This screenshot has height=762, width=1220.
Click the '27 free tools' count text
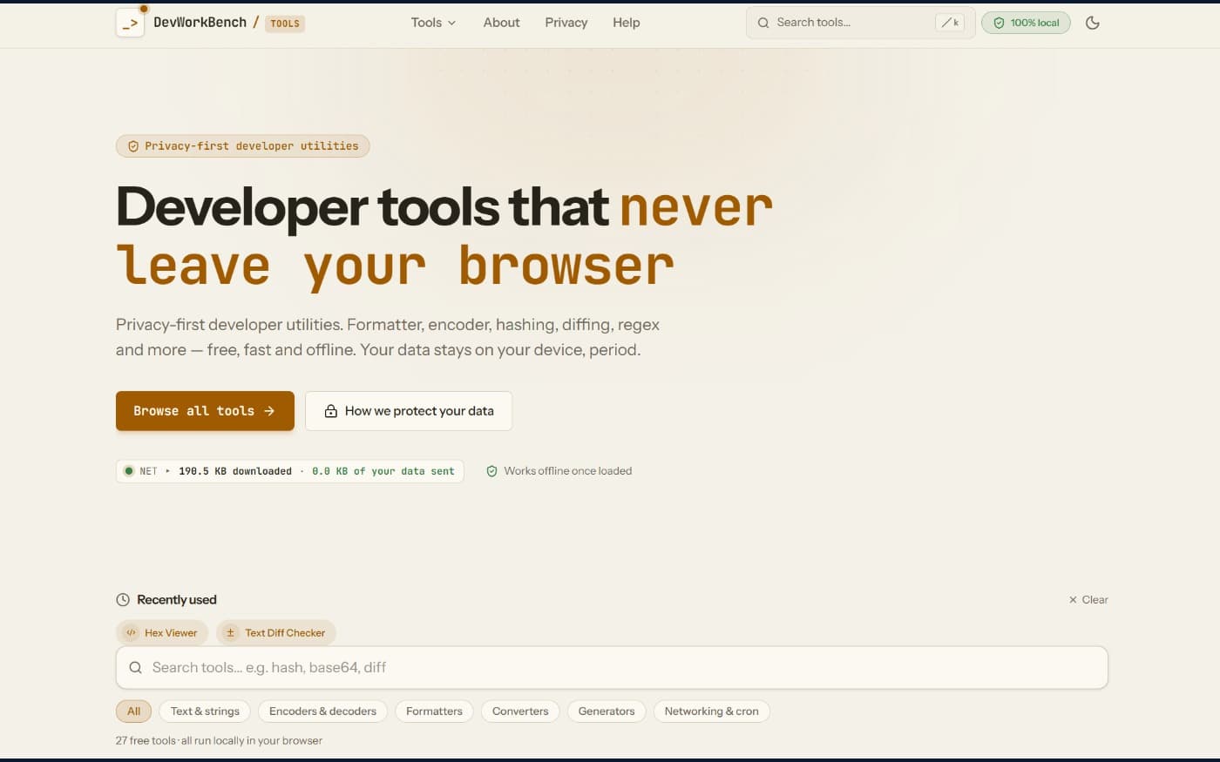[x=146, y=741]
